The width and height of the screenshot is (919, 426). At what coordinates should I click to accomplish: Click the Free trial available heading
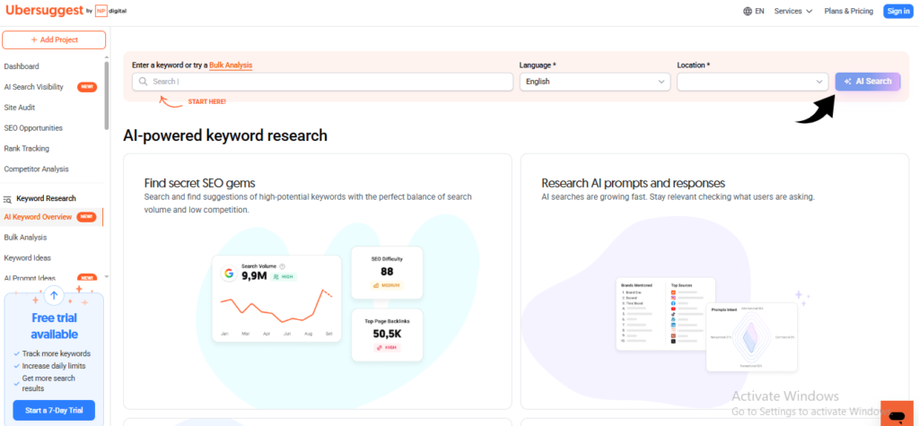pyautogui.click(x=54, y=326)
